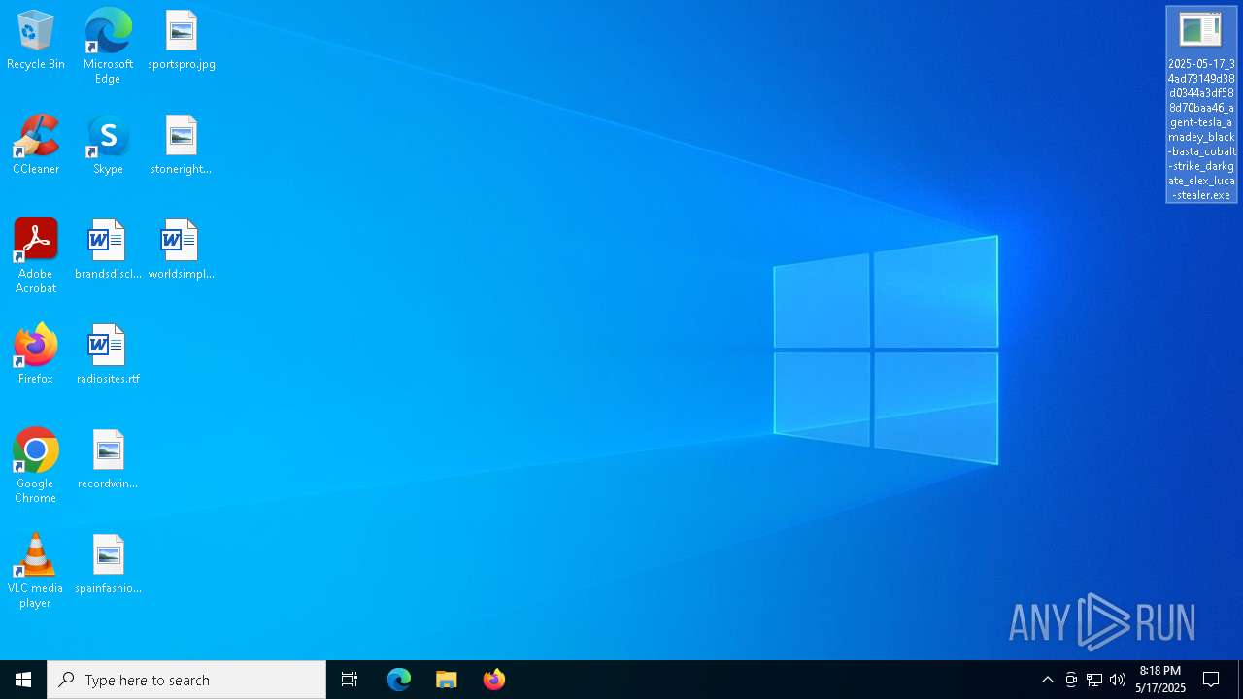Open the volume control tray icon

click(x=1118, y=680)
